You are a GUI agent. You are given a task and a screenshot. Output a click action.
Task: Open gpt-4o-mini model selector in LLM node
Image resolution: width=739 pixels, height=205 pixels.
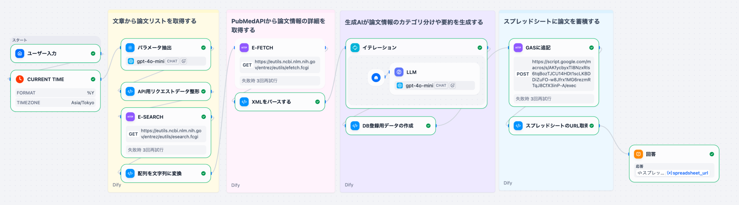(x=419, y=85)
